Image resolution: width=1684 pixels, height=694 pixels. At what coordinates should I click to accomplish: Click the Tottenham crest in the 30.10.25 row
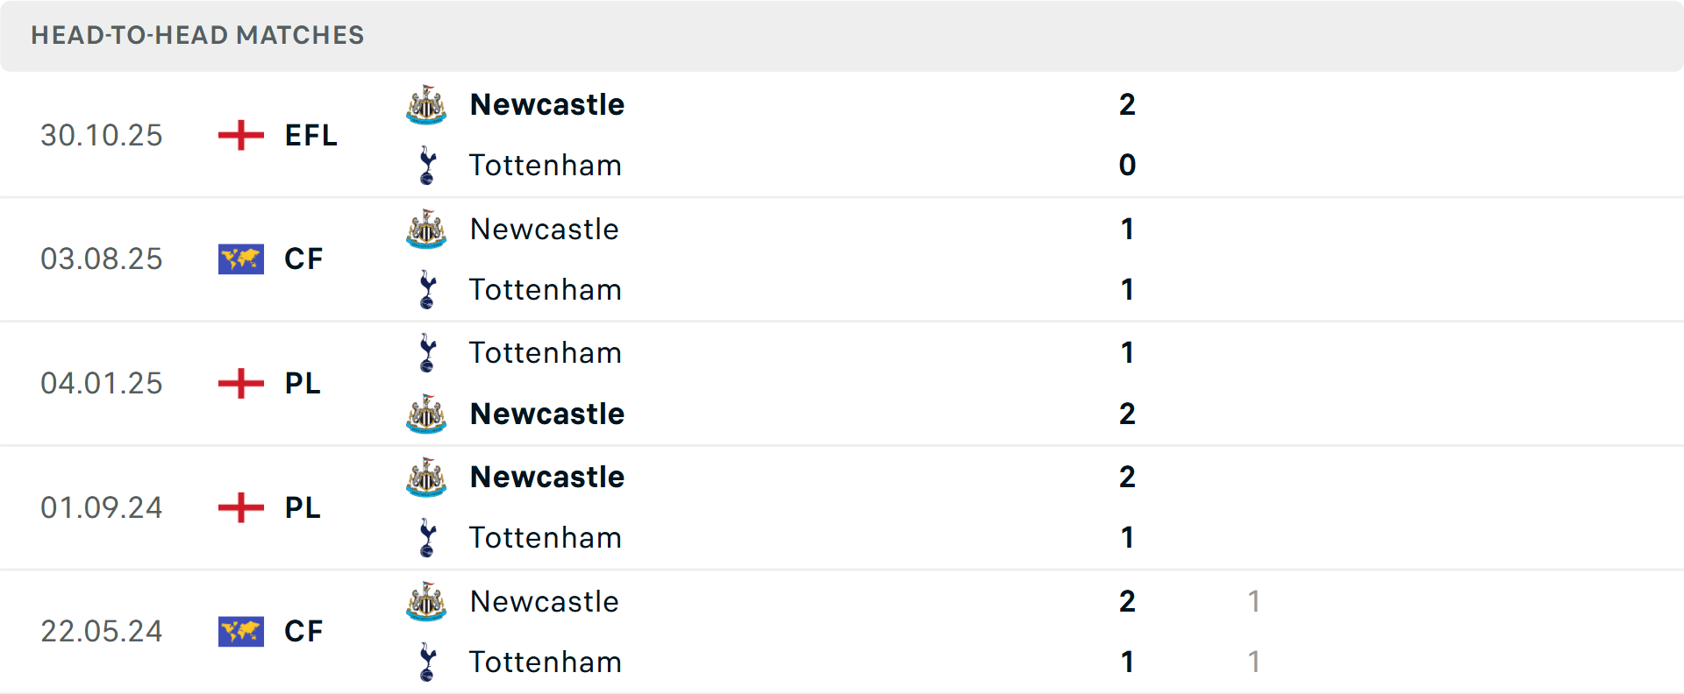click(x=426, y=165)
